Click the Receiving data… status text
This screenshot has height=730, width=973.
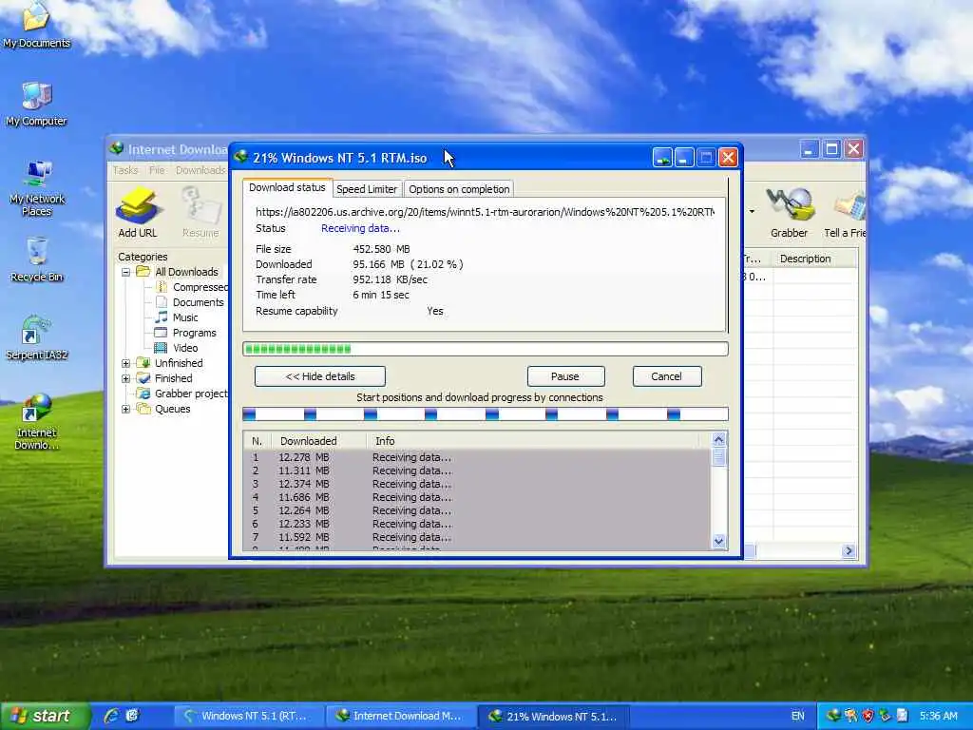click(x=360, y=228)
